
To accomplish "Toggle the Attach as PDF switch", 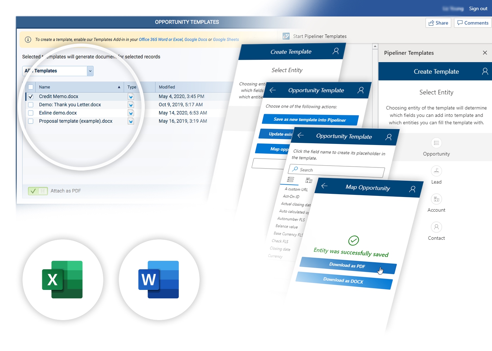I will tap(38, 191).
